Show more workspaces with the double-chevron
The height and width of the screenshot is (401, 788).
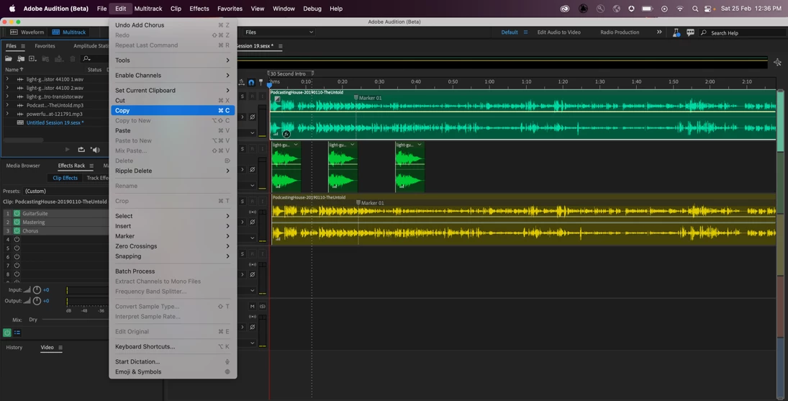pyautogui.click(x=659, y=32)
